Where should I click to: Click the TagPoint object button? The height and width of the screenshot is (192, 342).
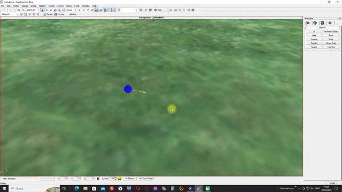(331, 47)
